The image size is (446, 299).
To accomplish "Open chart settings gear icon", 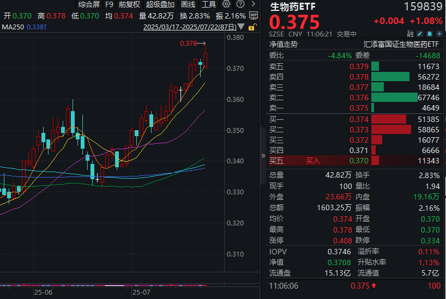I will pos(226,4).
